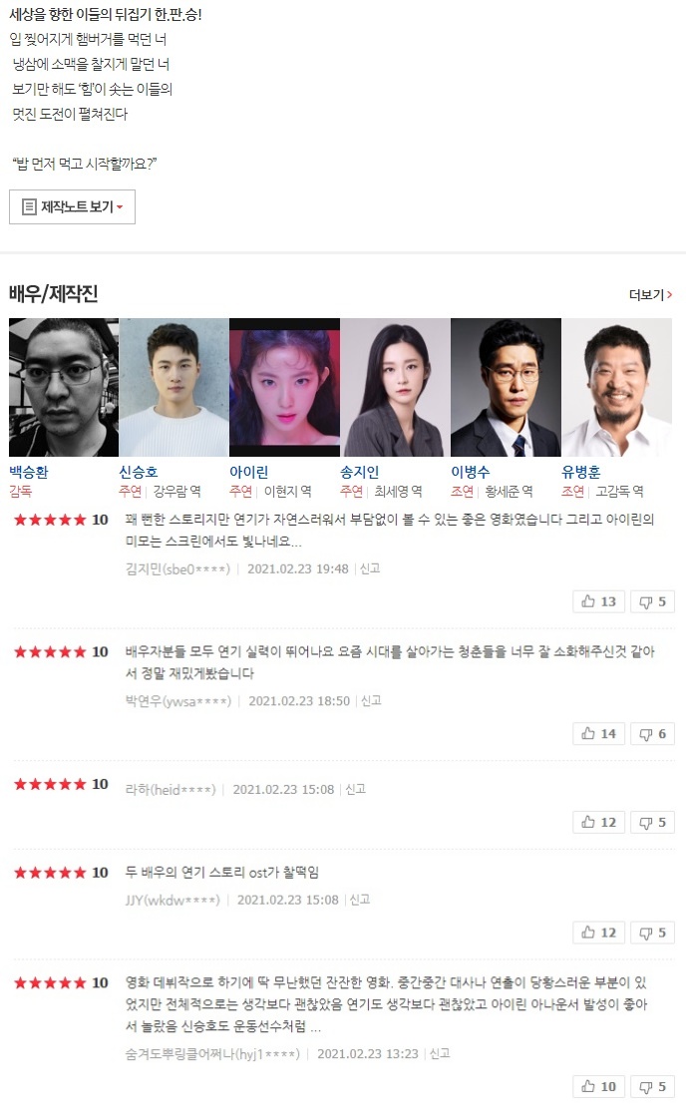
Task: Report 김지민's review via 신고
Action: click(370, 568)
